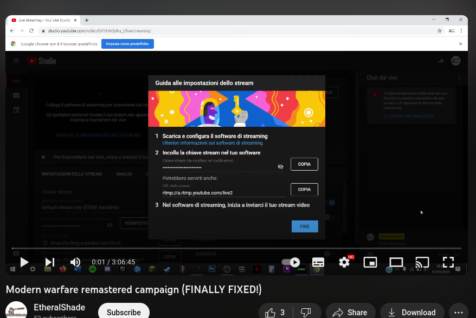Cast video to a TV
The width and height of the screenshot is (476, 318).
422,263
